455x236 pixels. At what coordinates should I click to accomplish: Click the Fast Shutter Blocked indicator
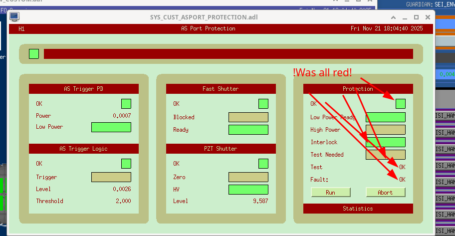248,117
